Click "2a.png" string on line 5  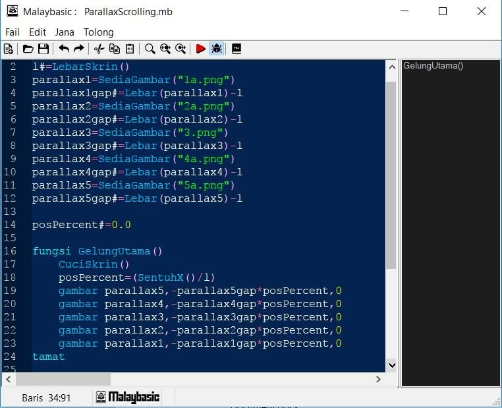[x=204, y=106]
